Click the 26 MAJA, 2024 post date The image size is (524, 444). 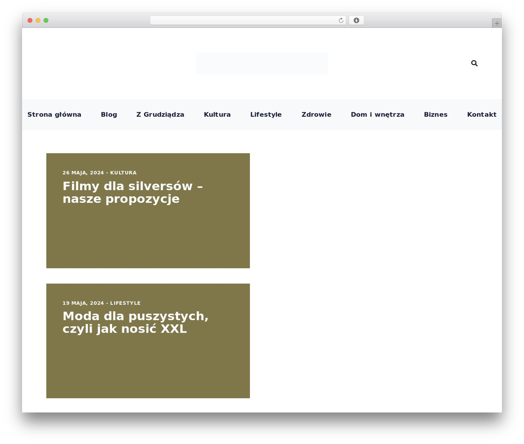[x=83, y=173]
